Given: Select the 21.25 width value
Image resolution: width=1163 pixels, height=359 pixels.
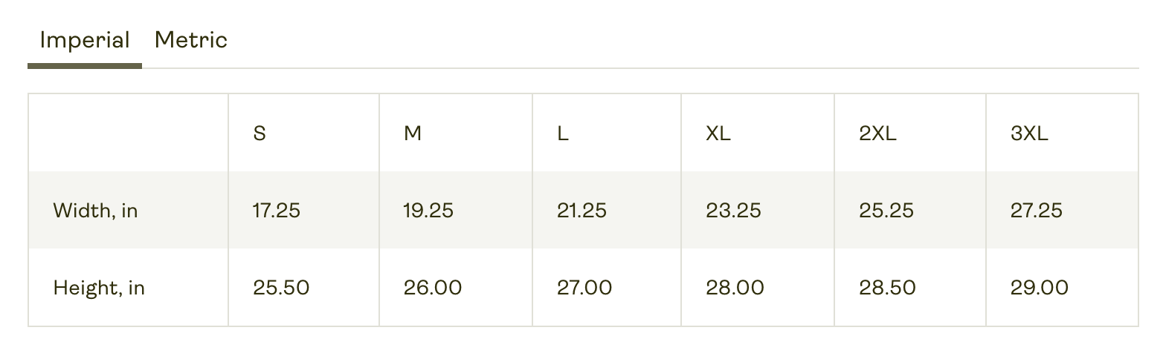Looking at the screenshot, I should coord(582,211).
